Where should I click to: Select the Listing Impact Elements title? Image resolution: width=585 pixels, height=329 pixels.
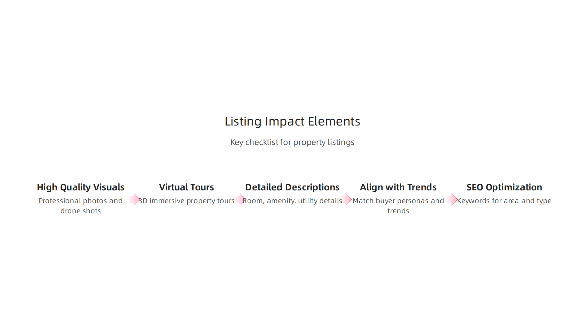pos(292,121)
